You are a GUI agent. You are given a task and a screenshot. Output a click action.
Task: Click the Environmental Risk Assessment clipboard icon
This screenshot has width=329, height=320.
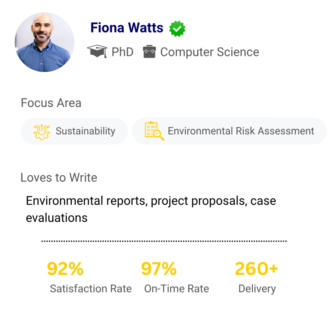154,131
